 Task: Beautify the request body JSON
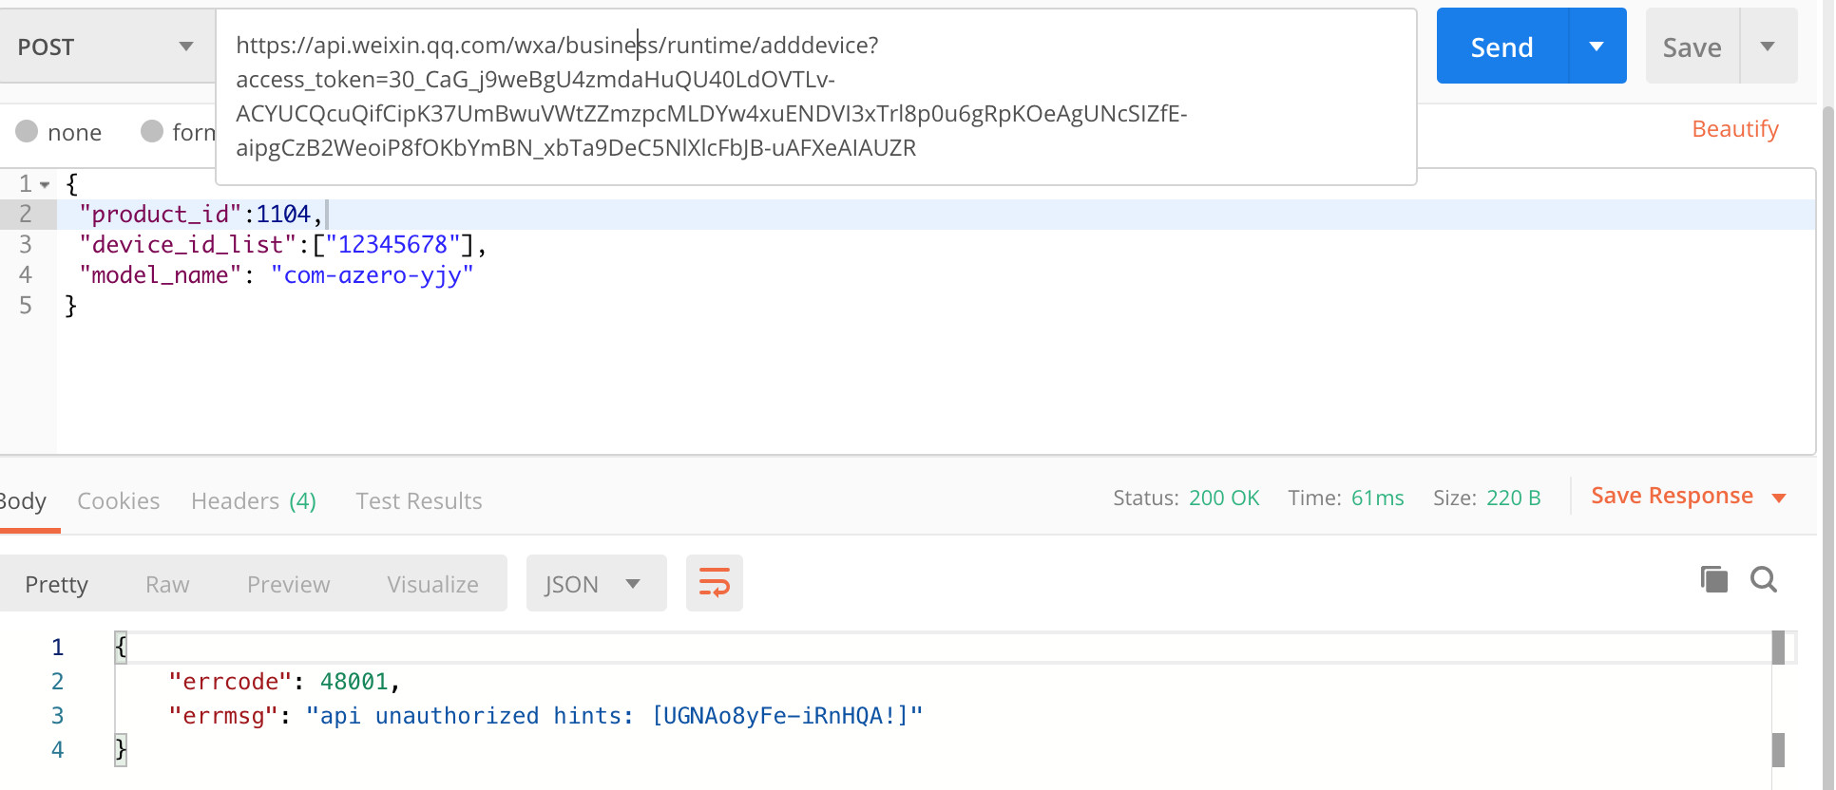pos(1735,129)
